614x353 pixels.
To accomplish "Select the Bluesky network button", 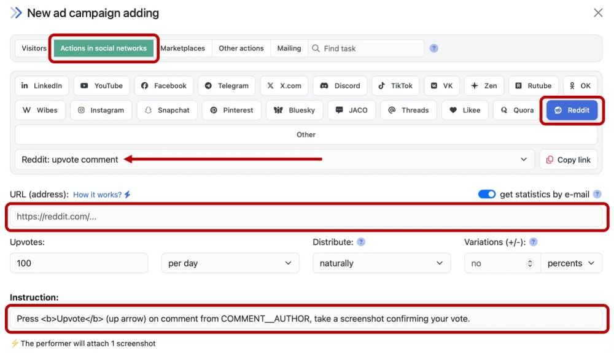I will [x=295, y=111].
